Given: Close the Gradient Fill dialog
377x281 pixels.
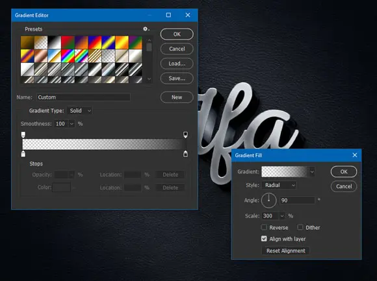Looking at the screenshot, I should (x=355, y=155).
